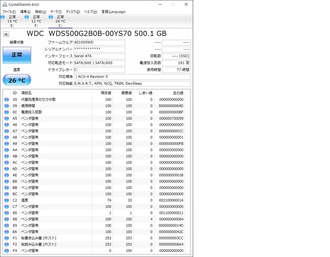Click the standard field ACS-4 Revision 5
The image size is (330, 257).
(x=132, y=77)
